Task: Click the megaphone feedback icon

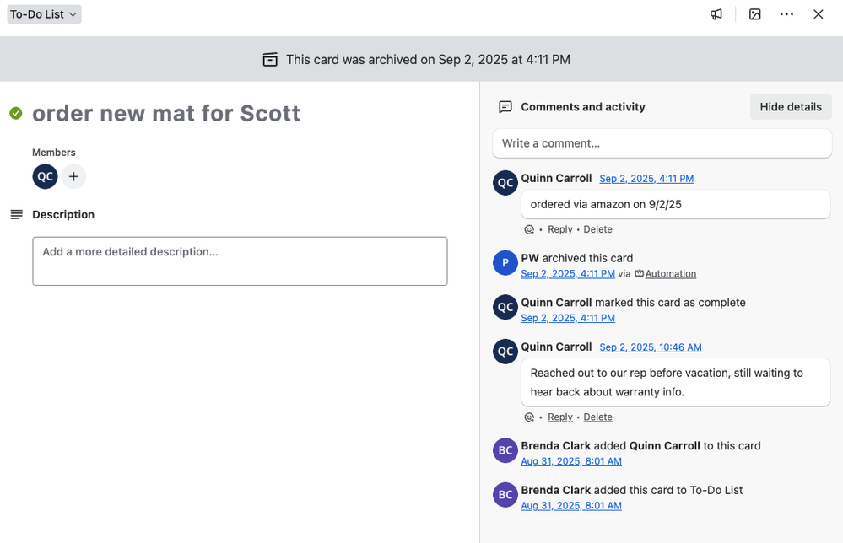Action: [x=716, y=14]
